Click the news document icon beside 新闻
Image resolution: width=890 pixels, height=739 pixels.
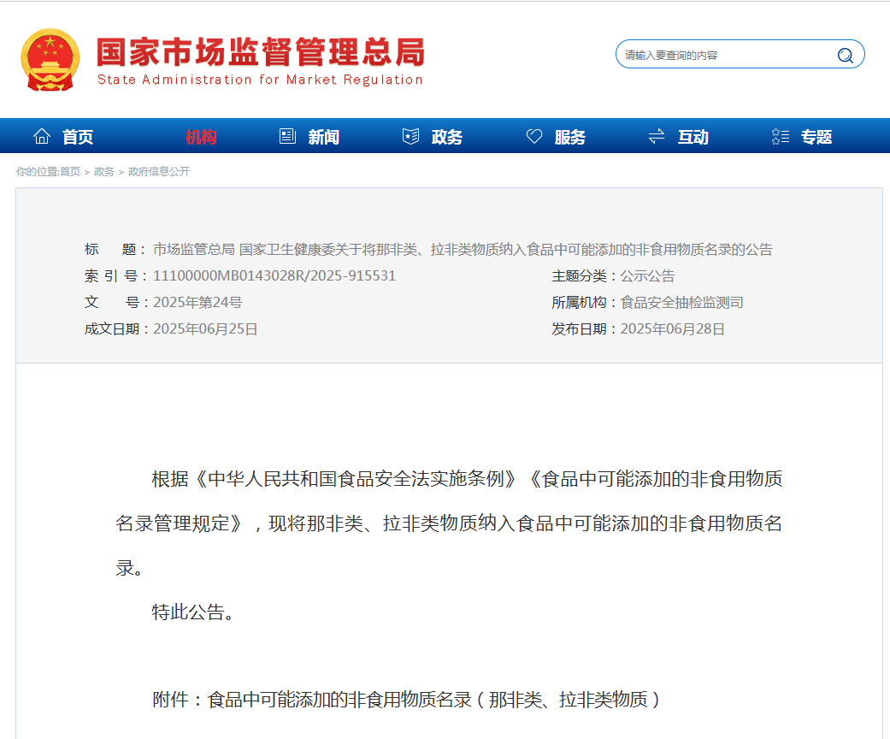(287, 136)
